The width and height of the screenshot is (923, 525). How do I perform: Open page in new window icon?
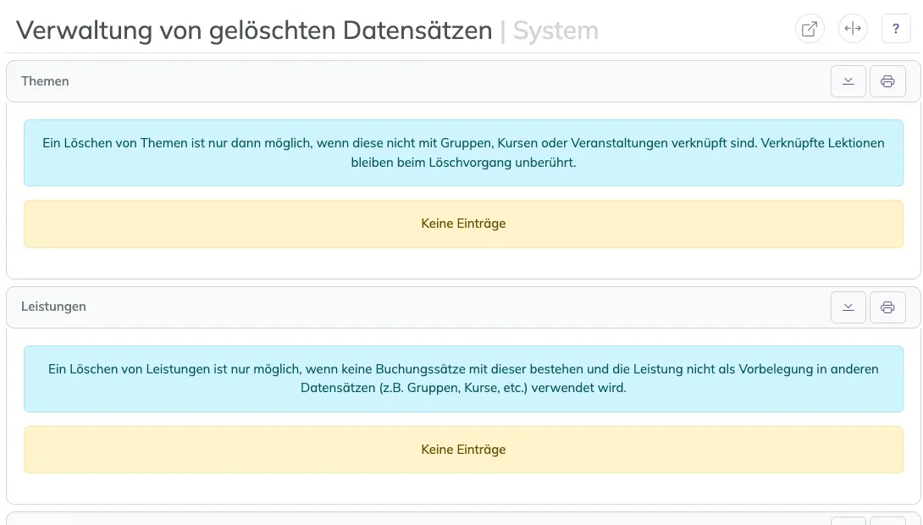(810, 29)
